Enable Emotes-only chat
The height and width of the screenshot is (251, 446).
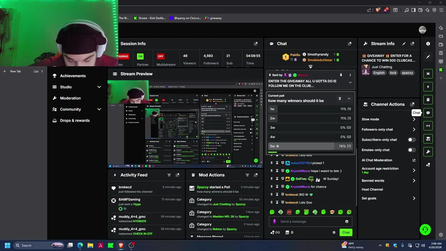412,150
